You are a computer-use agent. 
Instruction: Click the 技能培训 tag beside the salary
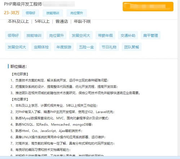click(53, 13)
